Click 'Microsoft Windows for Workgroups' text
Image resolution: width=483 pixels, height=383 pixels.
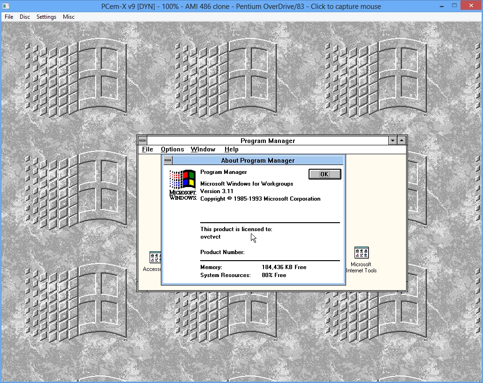pyautogui.click(x=247, y=184)
